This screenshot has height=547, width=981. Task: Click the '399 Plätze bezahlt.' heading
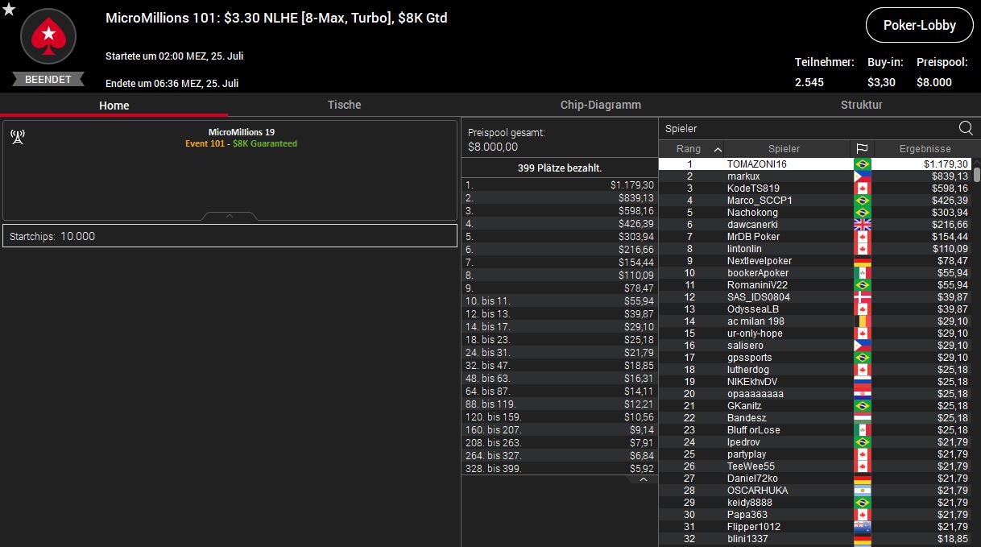click(560, 168)
